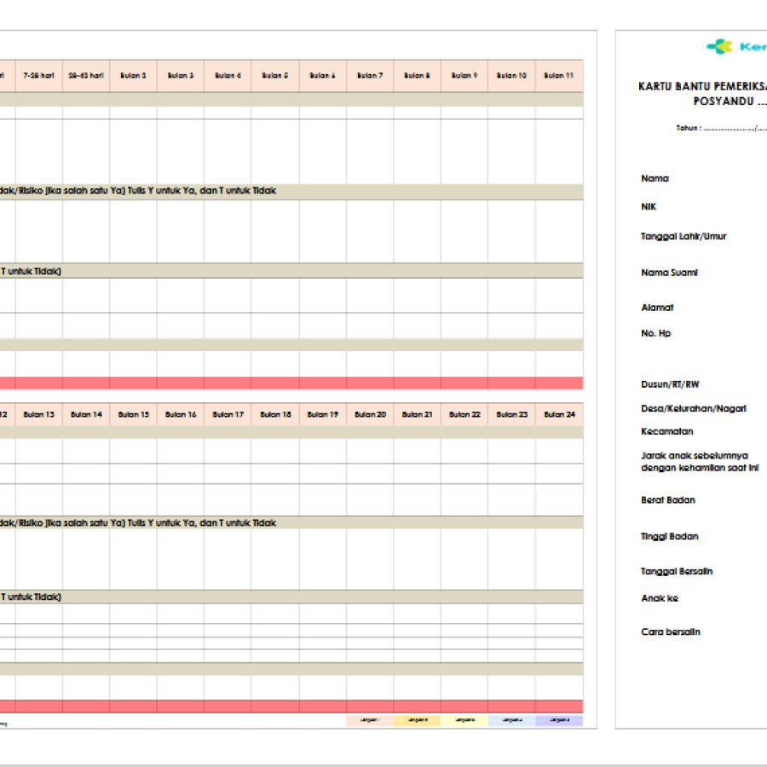Select the 'Bulan 7' column header
Screen dimensions: 767x767
[370, 76]
